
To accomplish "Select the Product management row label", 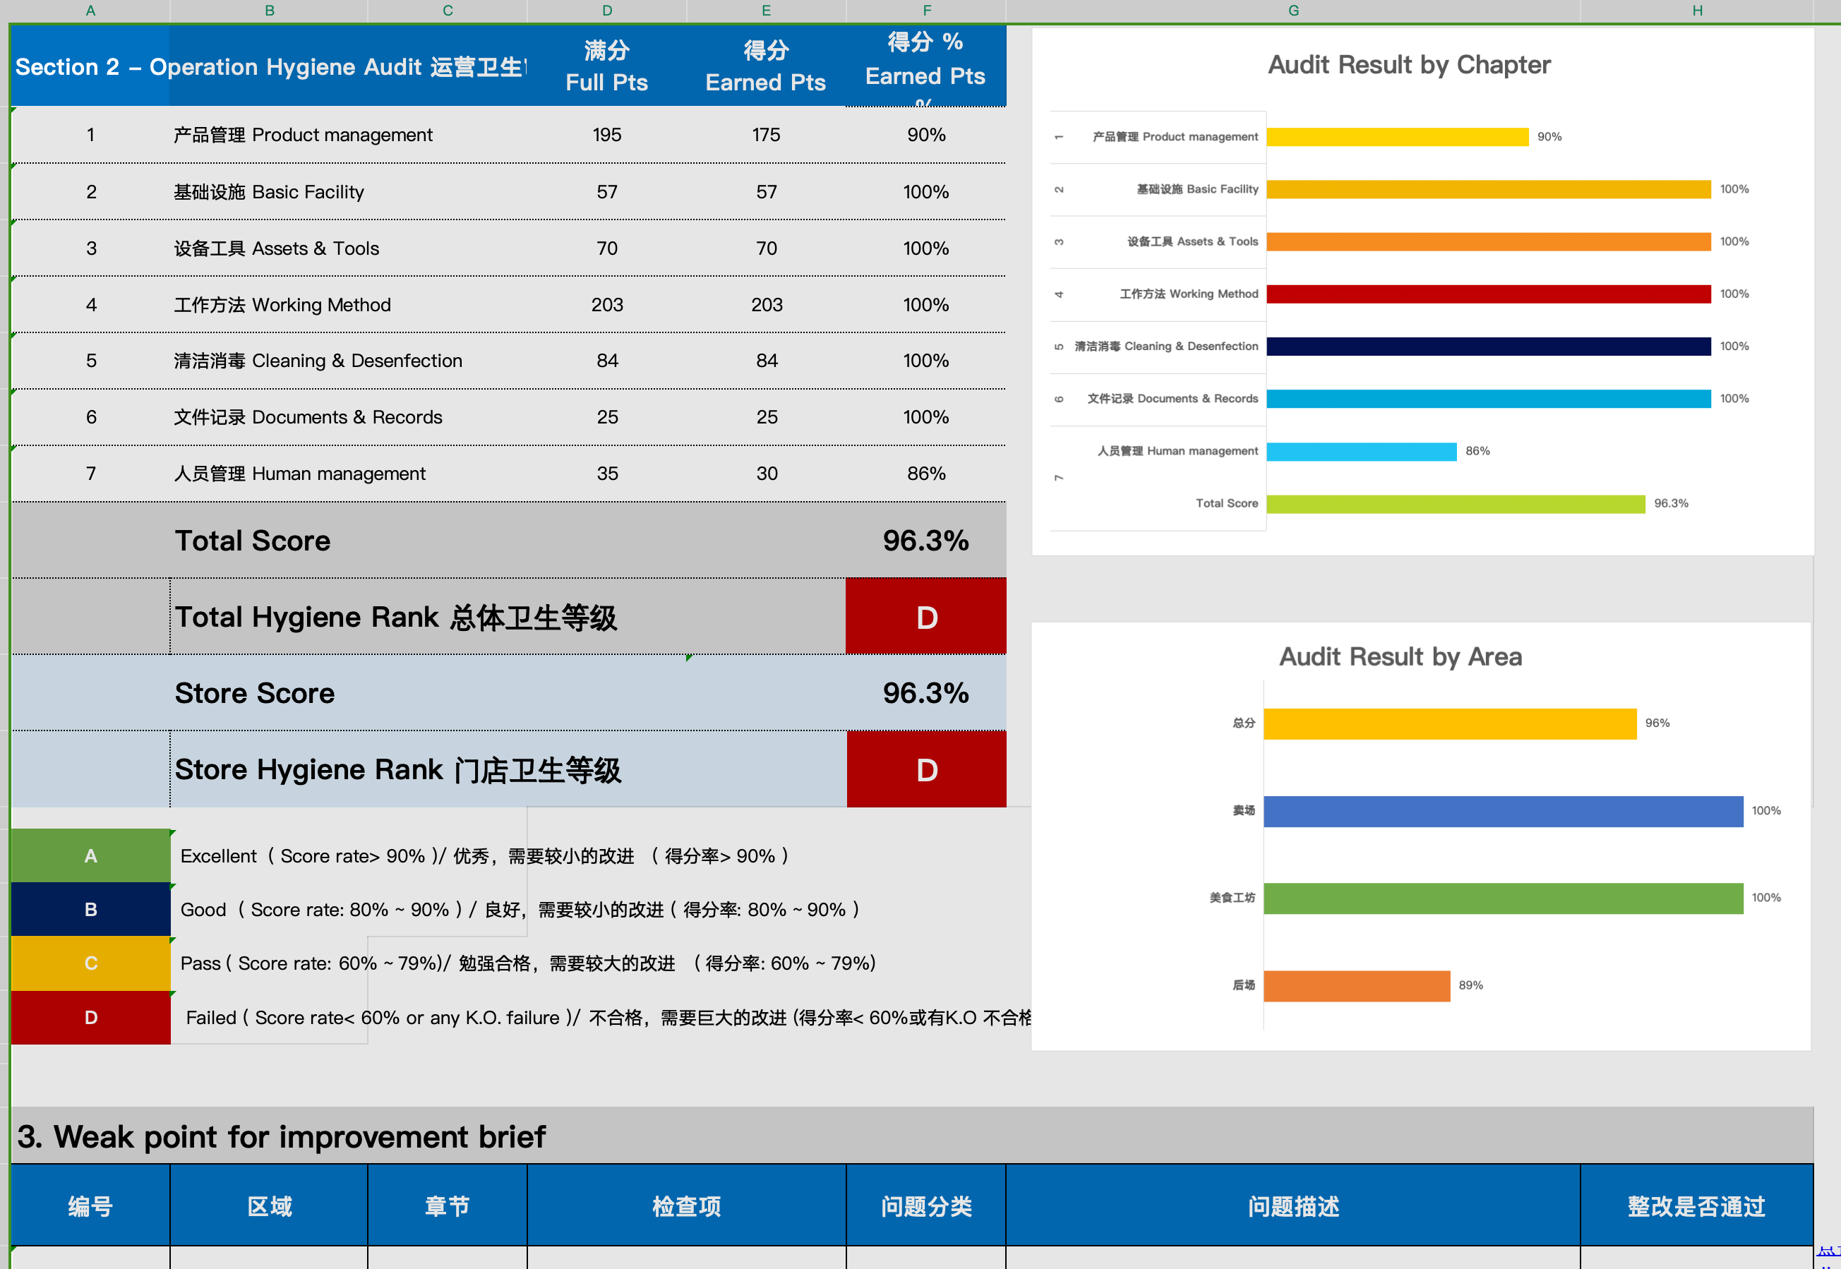I will coord(303,136).
